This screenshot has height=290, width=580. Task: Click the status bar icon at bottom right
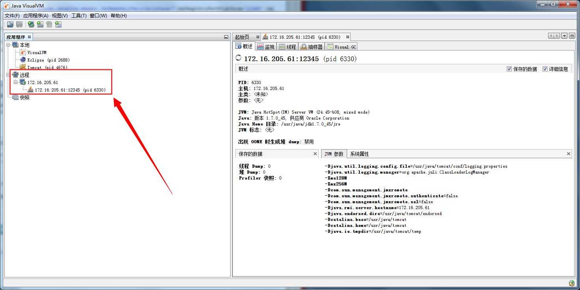click(x=572, y=283)
